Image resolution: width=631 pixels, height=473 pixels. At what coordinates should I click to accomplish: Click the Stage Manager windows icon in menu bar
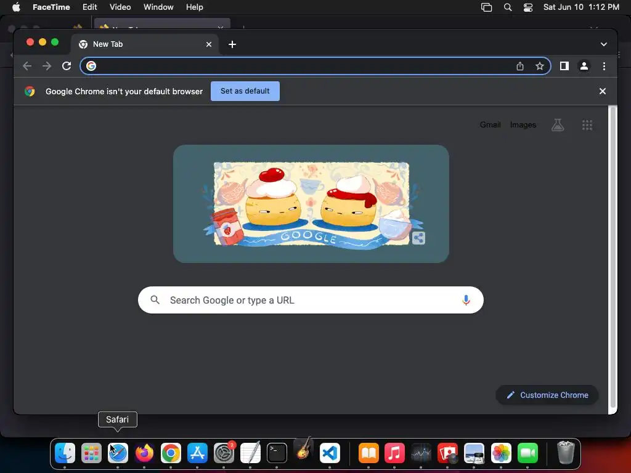487,7
